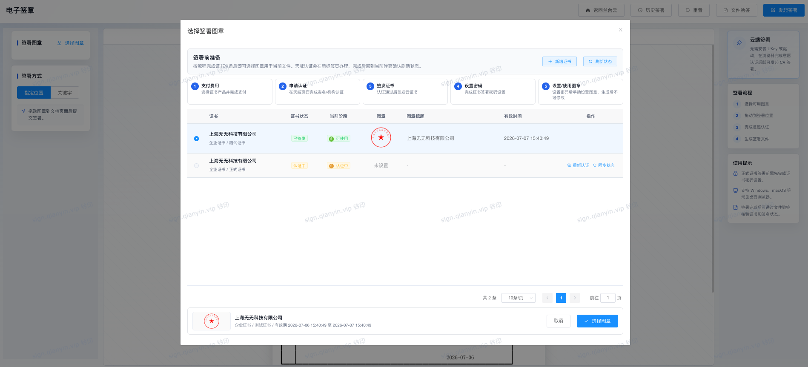Click the 新增证书 plus button
The width and height of the screenshot is (808, 367).
(559, 62)
